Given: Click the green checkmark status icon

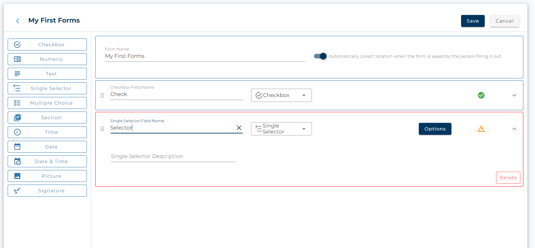Looking at the screenshot, I should click(481, 95).
